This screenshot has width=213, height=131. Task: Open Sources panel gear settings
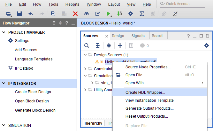coord(206,45)
